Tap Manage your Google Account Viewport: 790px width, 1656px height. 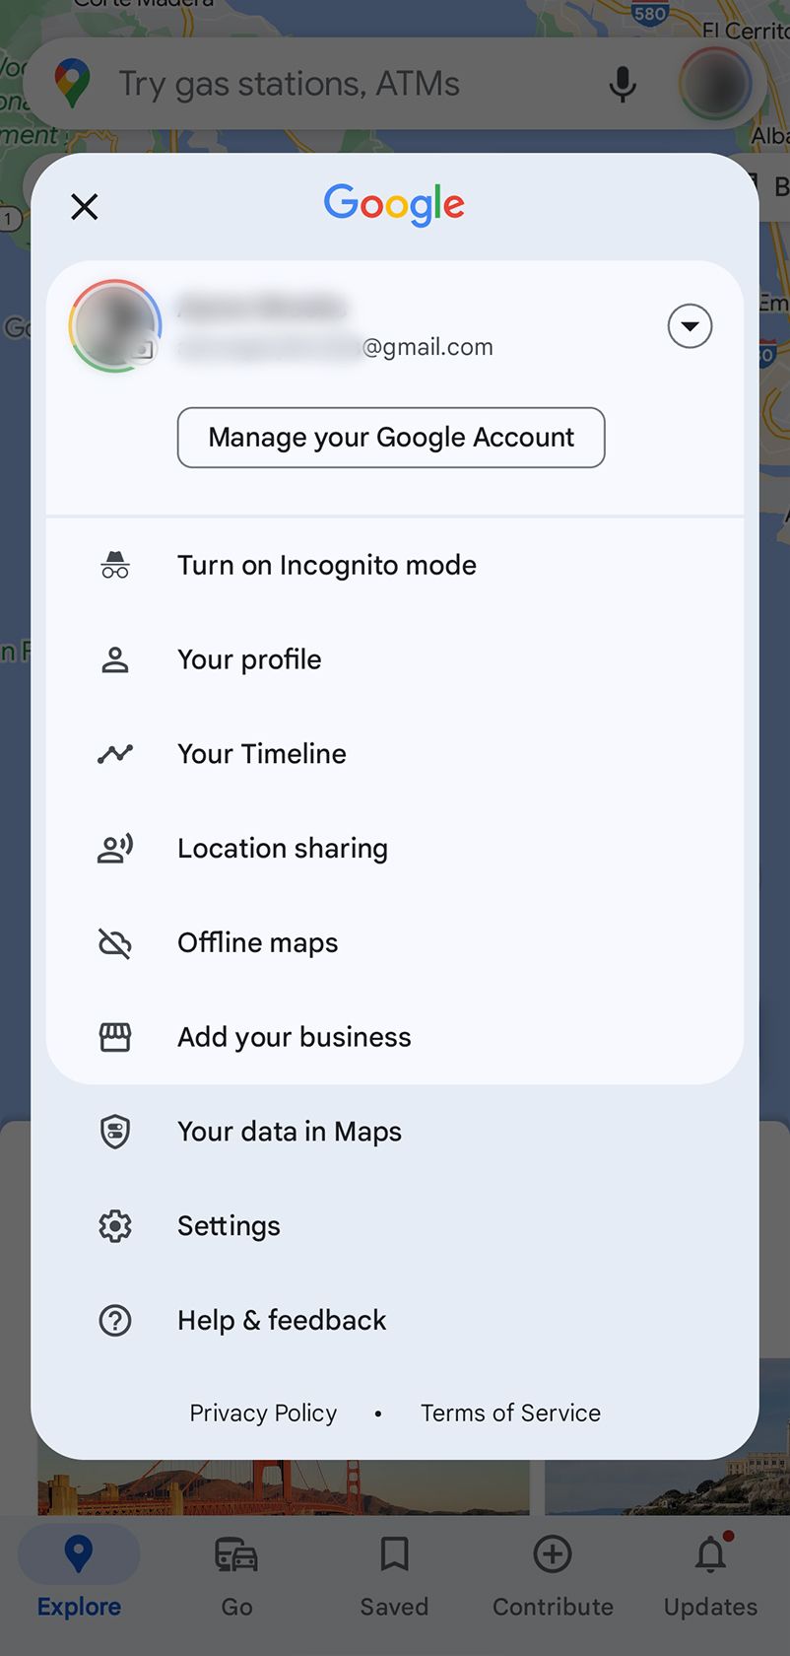point(390,437)
